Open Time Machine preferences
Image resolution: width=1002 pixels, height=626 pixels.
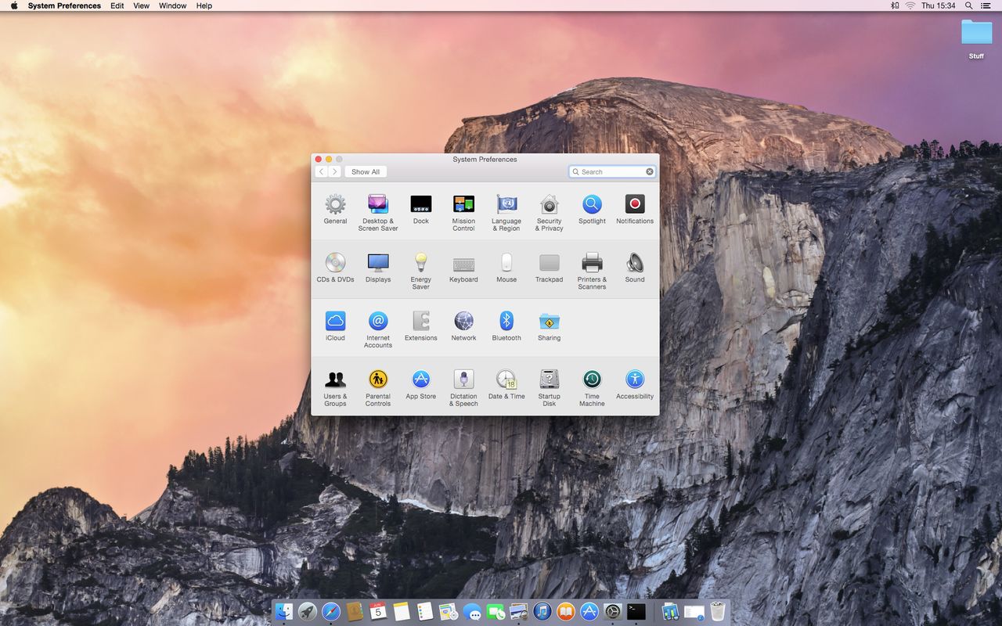(592, 388)
